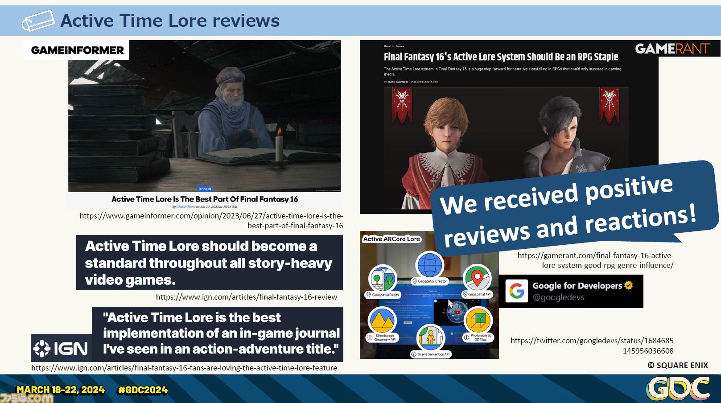Image resolution: width=721 pixels, height=403 pixels.
Task: Open the gameinformer.com opinion article URL
Action: click(x=211, y=221)
